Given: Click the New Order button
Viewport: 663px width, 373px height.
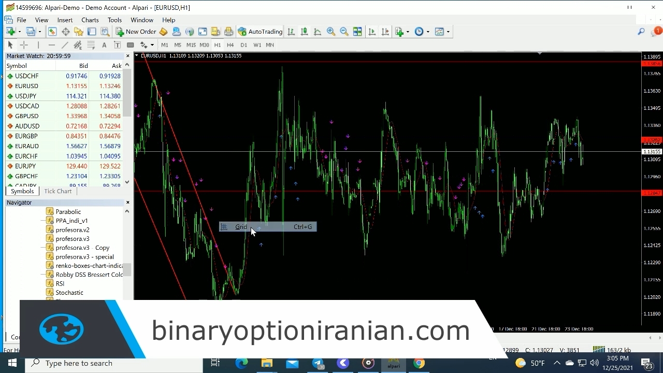Looking at the screenshot, I should 135,32.
